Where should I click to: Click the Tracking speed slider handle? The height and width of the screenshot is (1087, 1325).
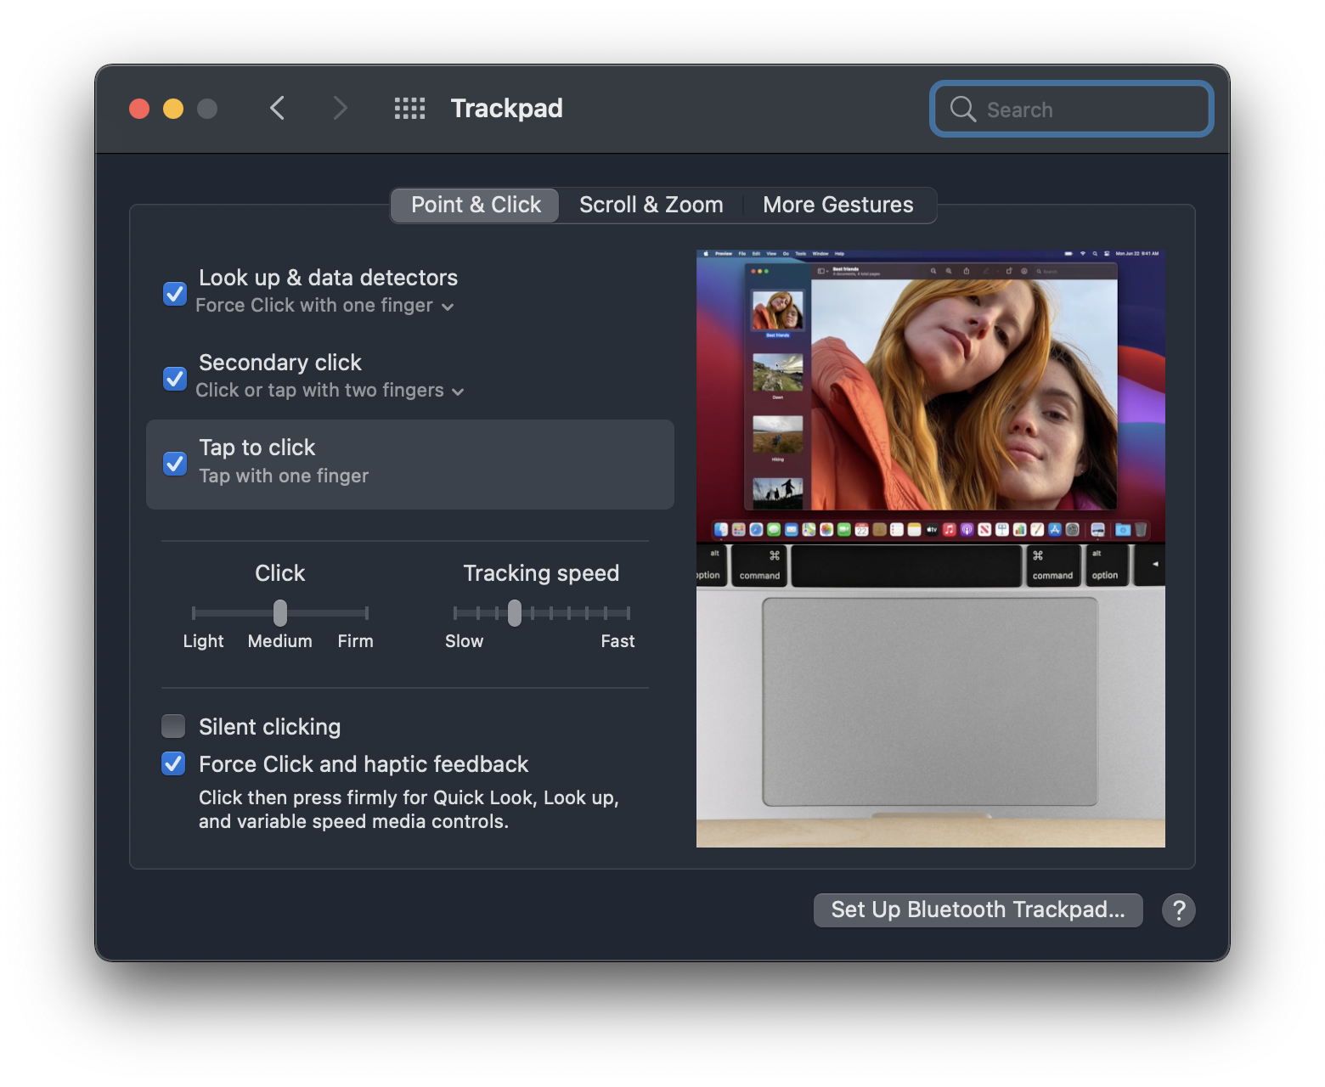pos(515,612)
